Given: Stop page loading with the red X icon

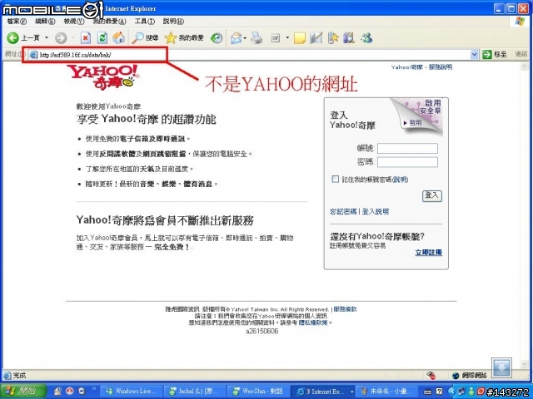Looking at the screenshot, I should click(85, 37).
